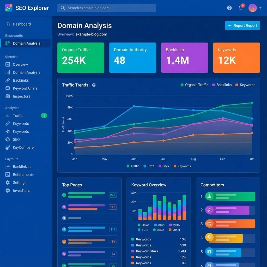267x267 pixels.
Task: Open the help question mark icon in header
Action: 229,8
